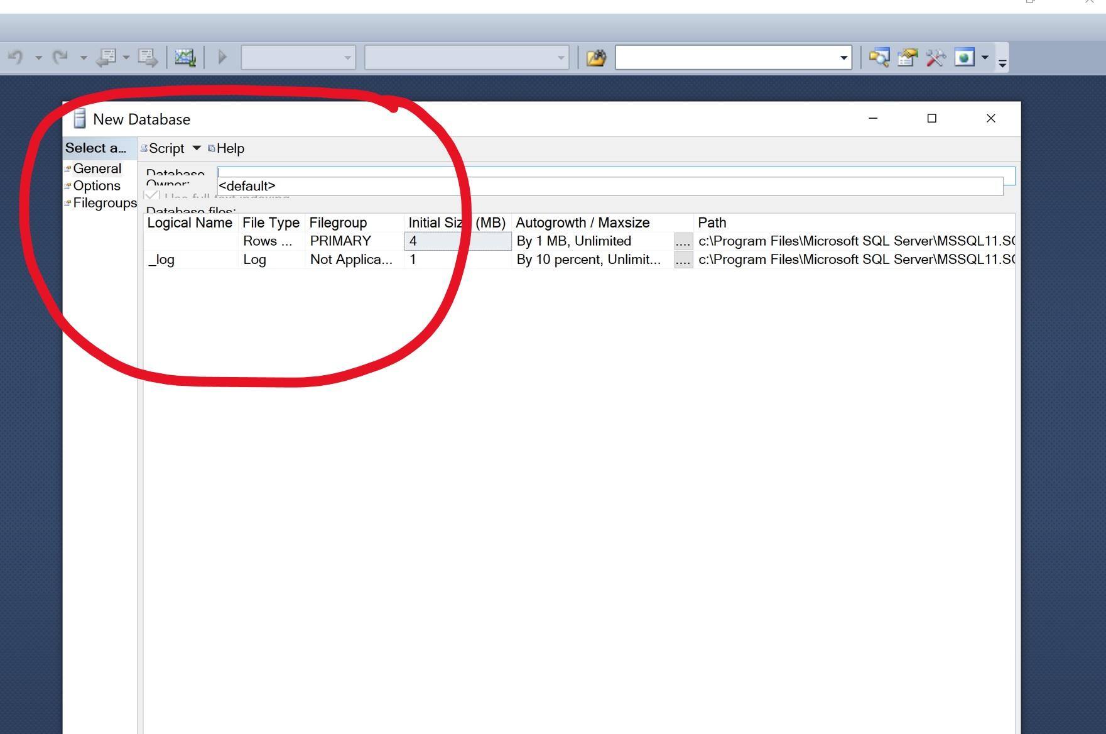Open the Properties Window toolbar icon
The image size is (1106, 734).
(x=907, y=58)
